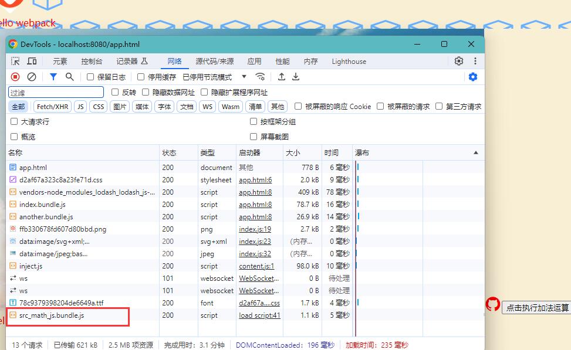This screenshot has width=571, height=350.
Task: Click the icon beside data:image/svg+xml row
Action: [x=13, y=241]
